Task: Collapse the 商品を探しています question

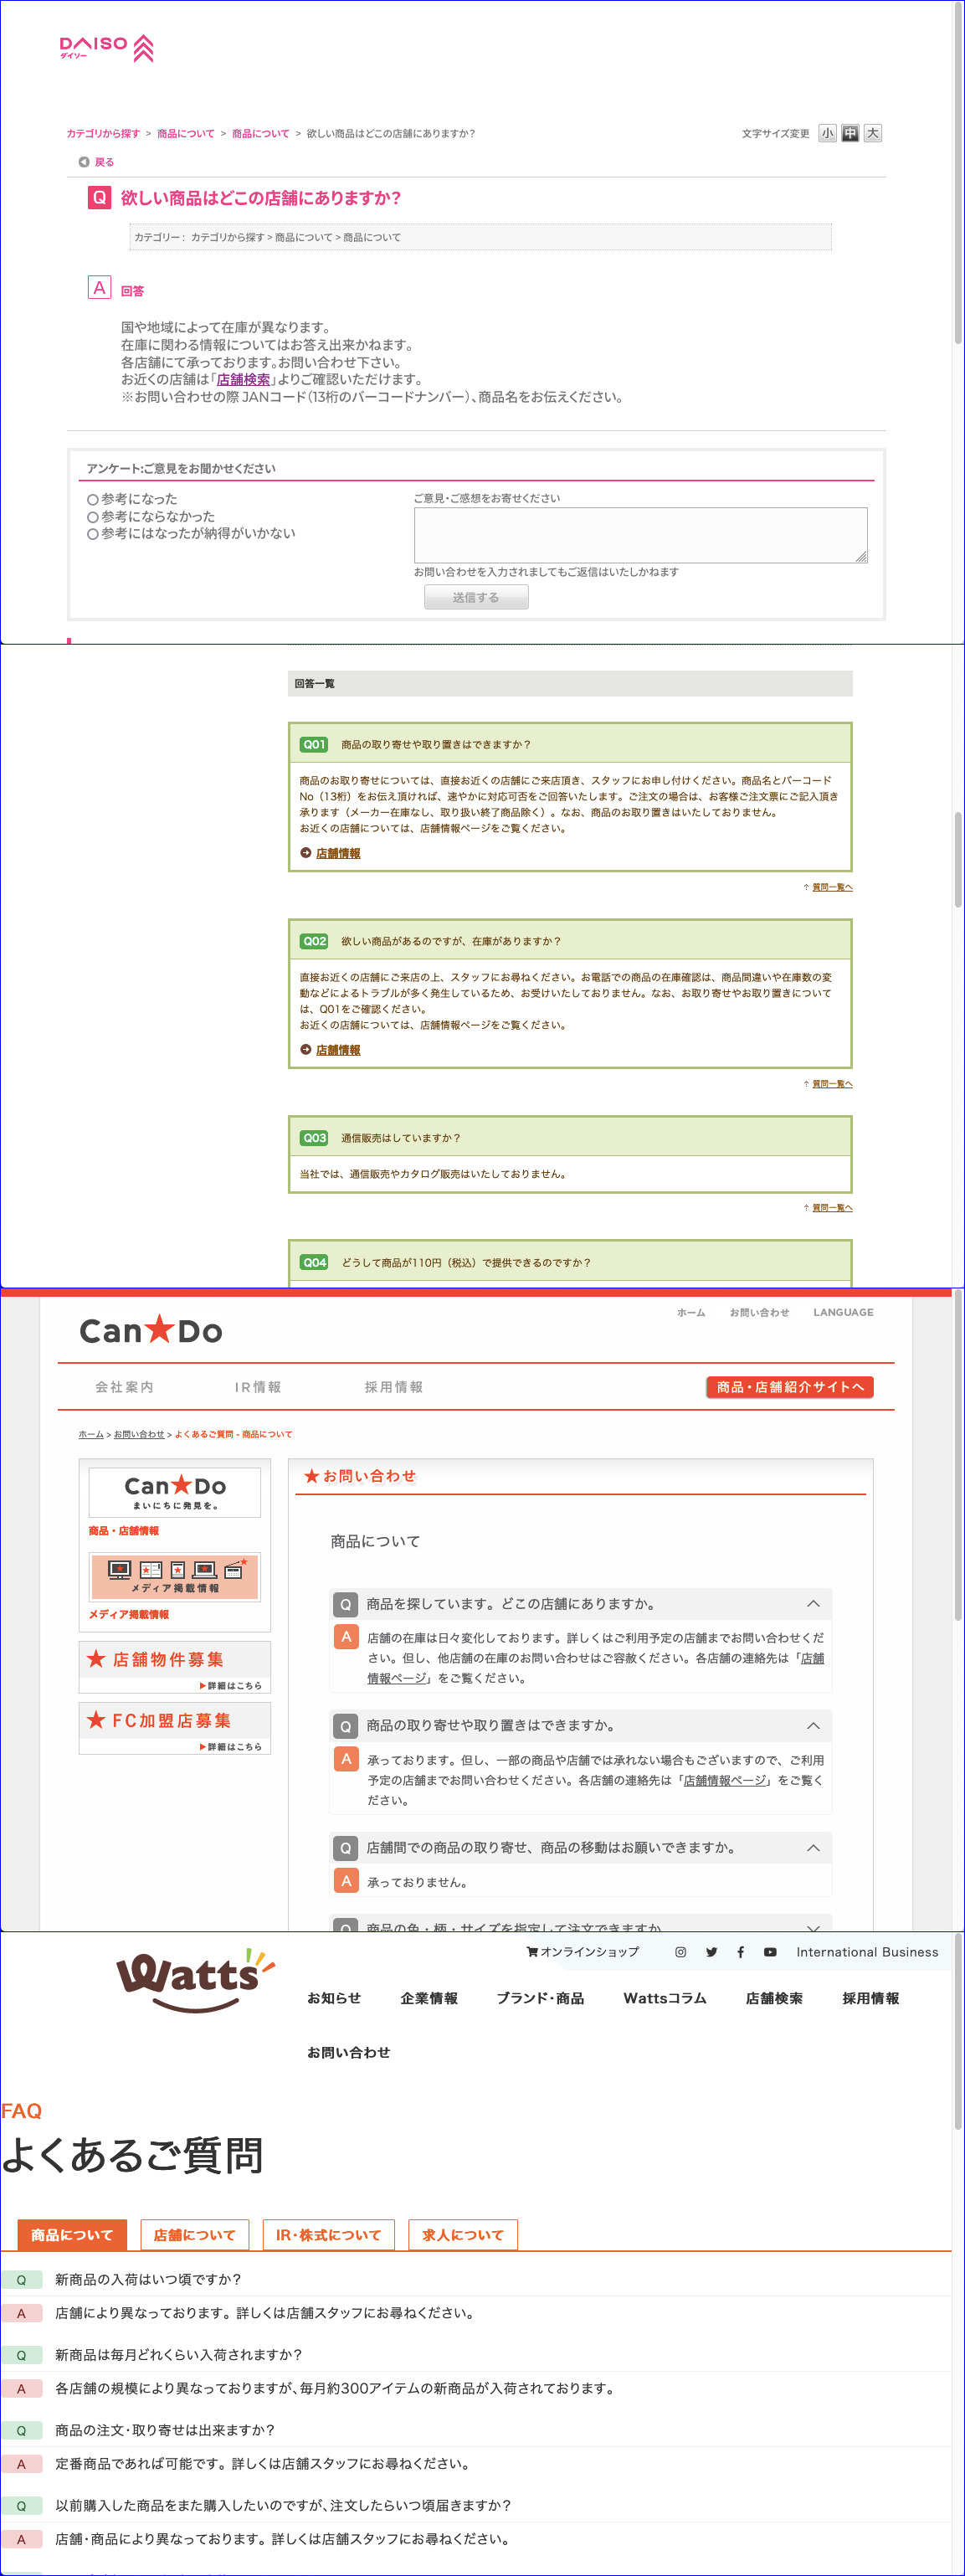Action: click(812, 1603)
